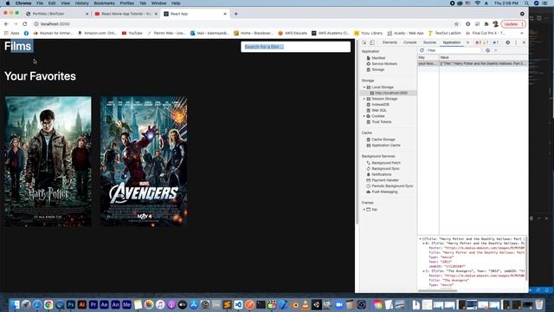Switch to React Movie App Tutorial tab

(126, 14)
